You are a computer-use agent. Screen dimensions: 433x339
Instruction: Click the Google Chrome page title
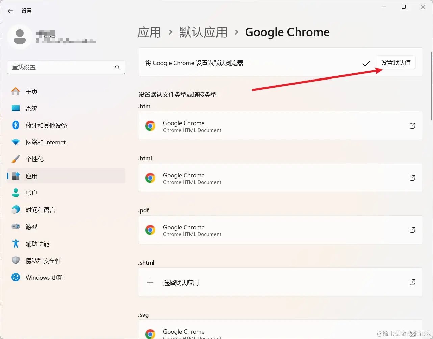[x=287, y=32]
